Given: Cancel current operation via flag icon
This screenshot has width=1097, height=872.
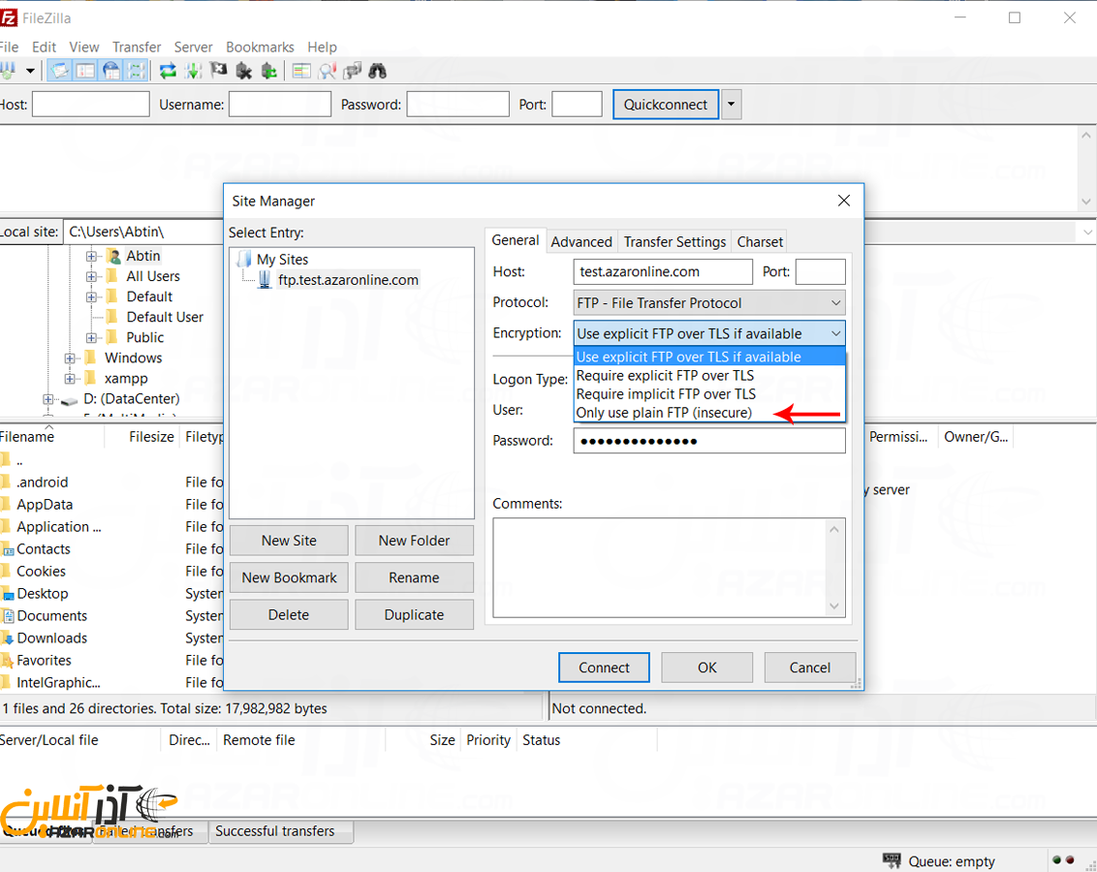Looking at the screenshot, I should pos(219,71).
